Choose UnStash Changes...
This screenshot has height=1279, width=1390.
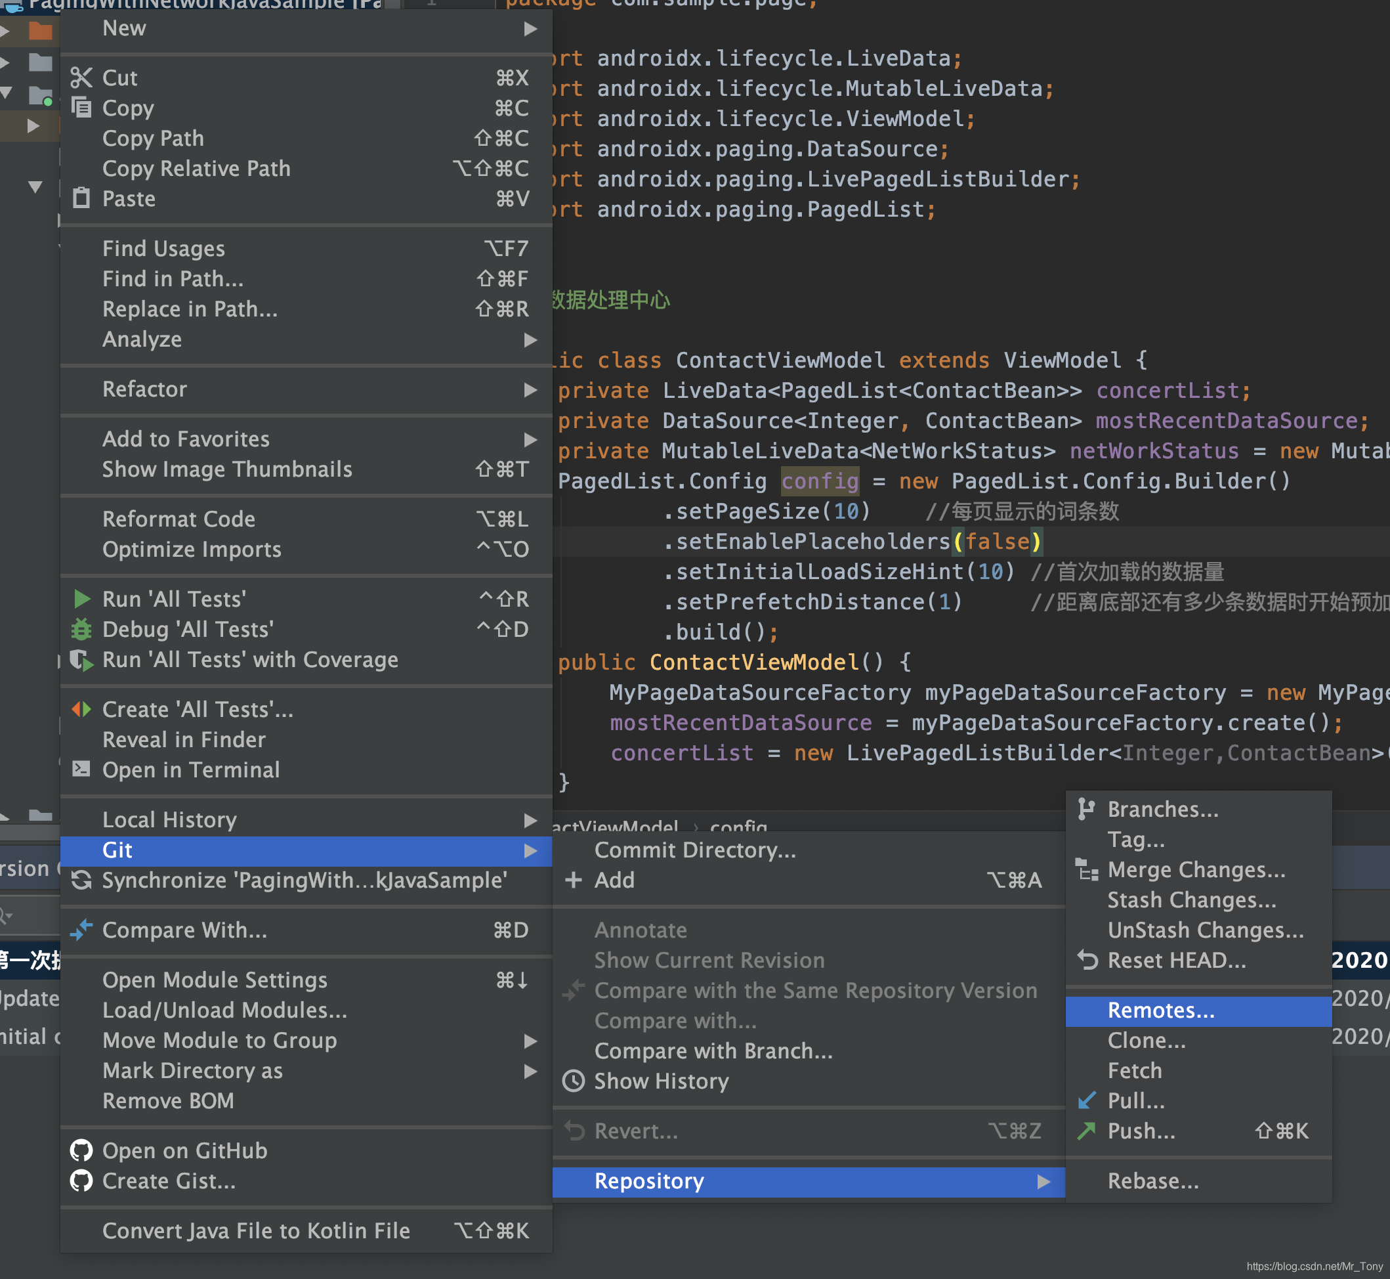[1198, 930]
